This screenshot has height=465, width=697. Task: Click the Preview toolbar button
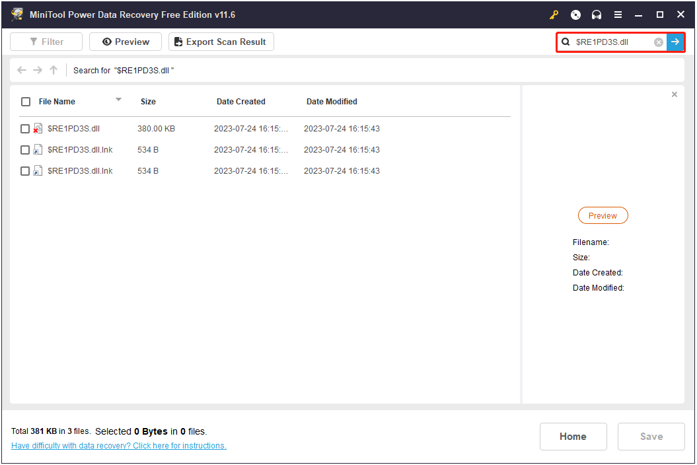[x=126, y=42]
